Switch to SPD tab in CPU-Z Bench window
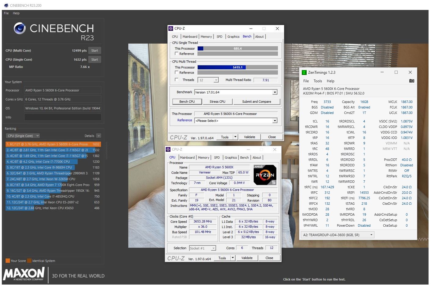This screenshot has height=287, width=431. click(x=219, y=37)
